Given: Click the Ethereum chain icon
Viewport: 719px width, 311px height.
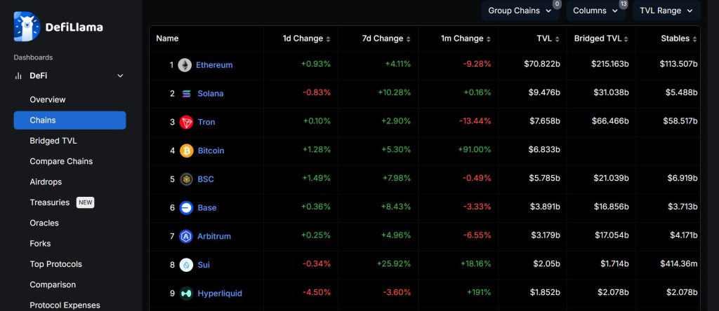Looking at the screenshot, I should [185, 65].
